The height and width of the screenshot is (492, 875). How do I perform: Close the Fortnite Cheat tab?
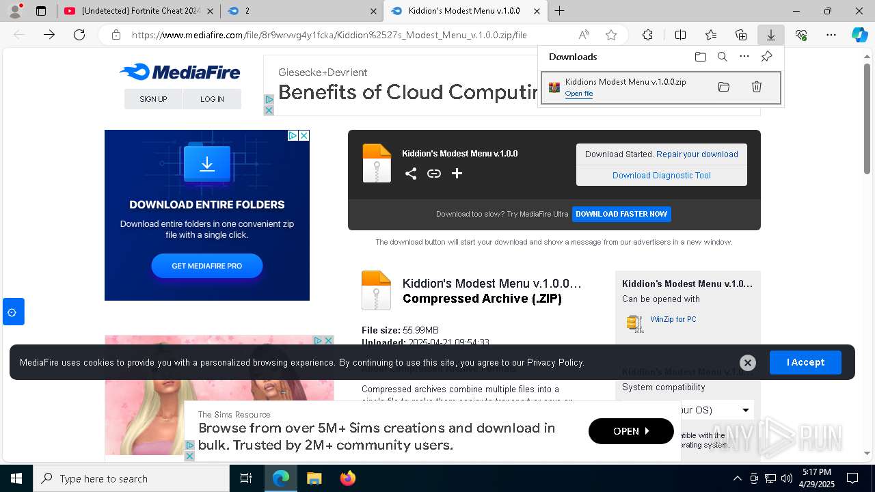(210, 11)
